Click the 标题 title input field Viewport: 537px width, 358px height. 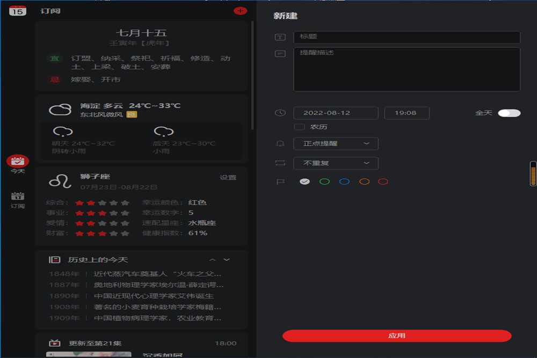pos(407,37)
